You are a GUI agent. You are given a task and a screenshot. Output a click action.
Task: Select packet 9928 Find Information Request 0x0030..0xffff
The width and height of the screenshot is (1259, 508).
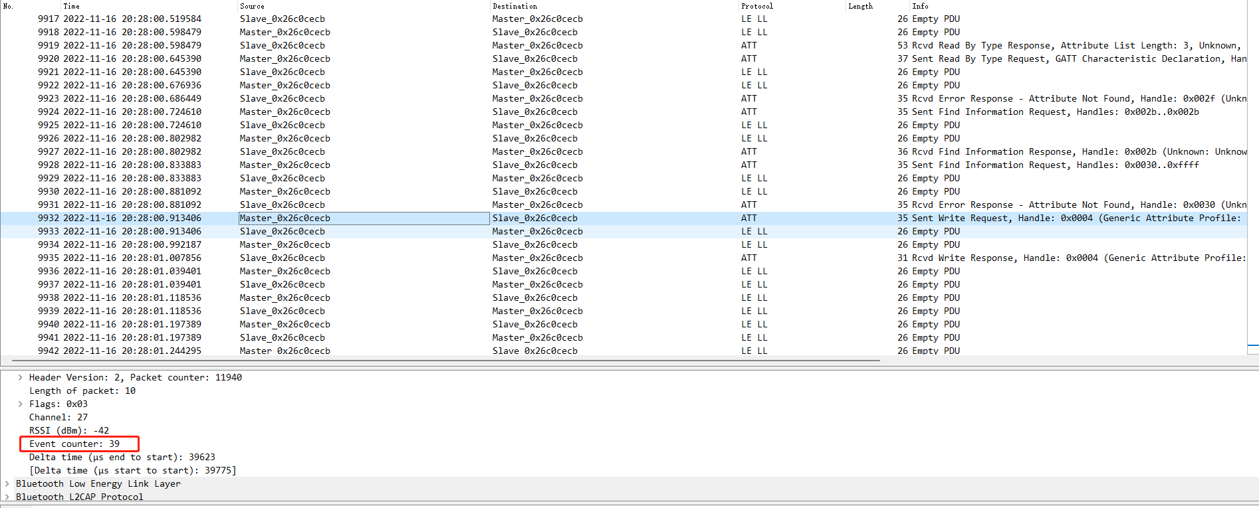624,165
